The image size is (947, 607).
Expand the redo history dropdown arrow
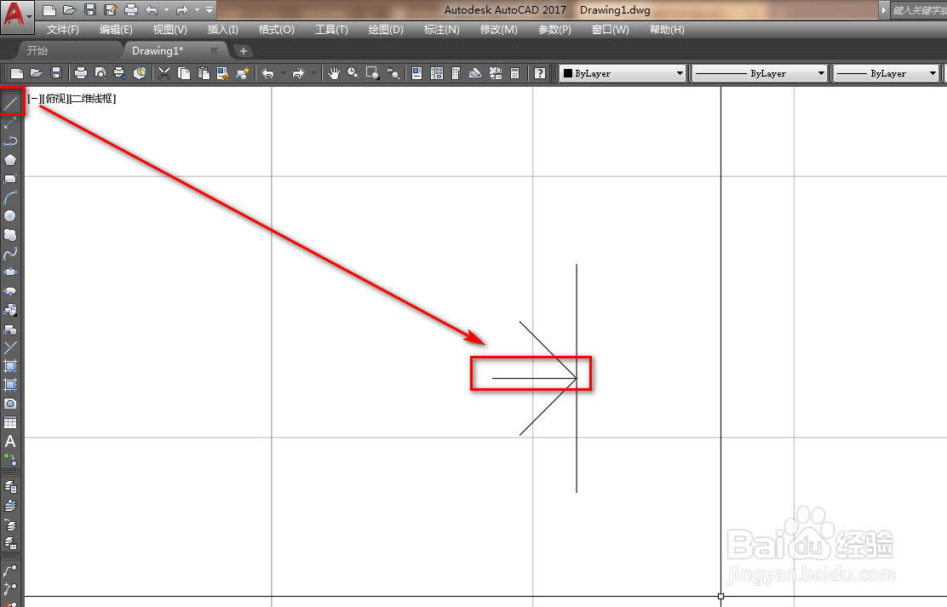[313, 74]
